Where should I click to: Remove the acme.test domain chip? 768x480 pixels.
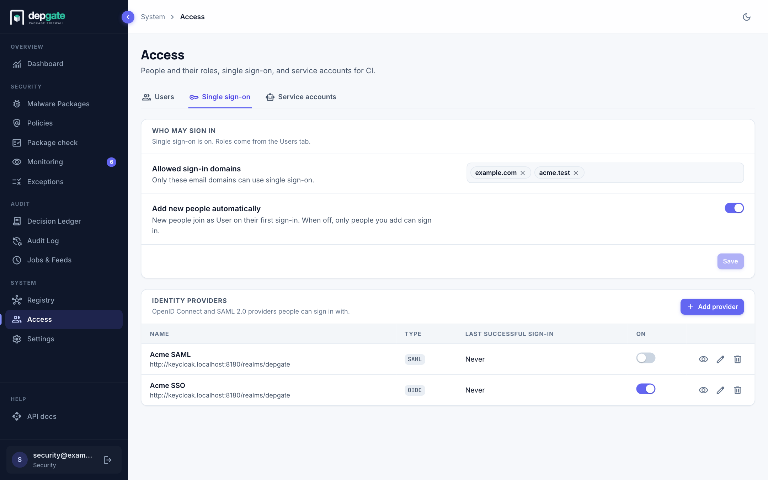pyautogui.click(x=576, y=173)
